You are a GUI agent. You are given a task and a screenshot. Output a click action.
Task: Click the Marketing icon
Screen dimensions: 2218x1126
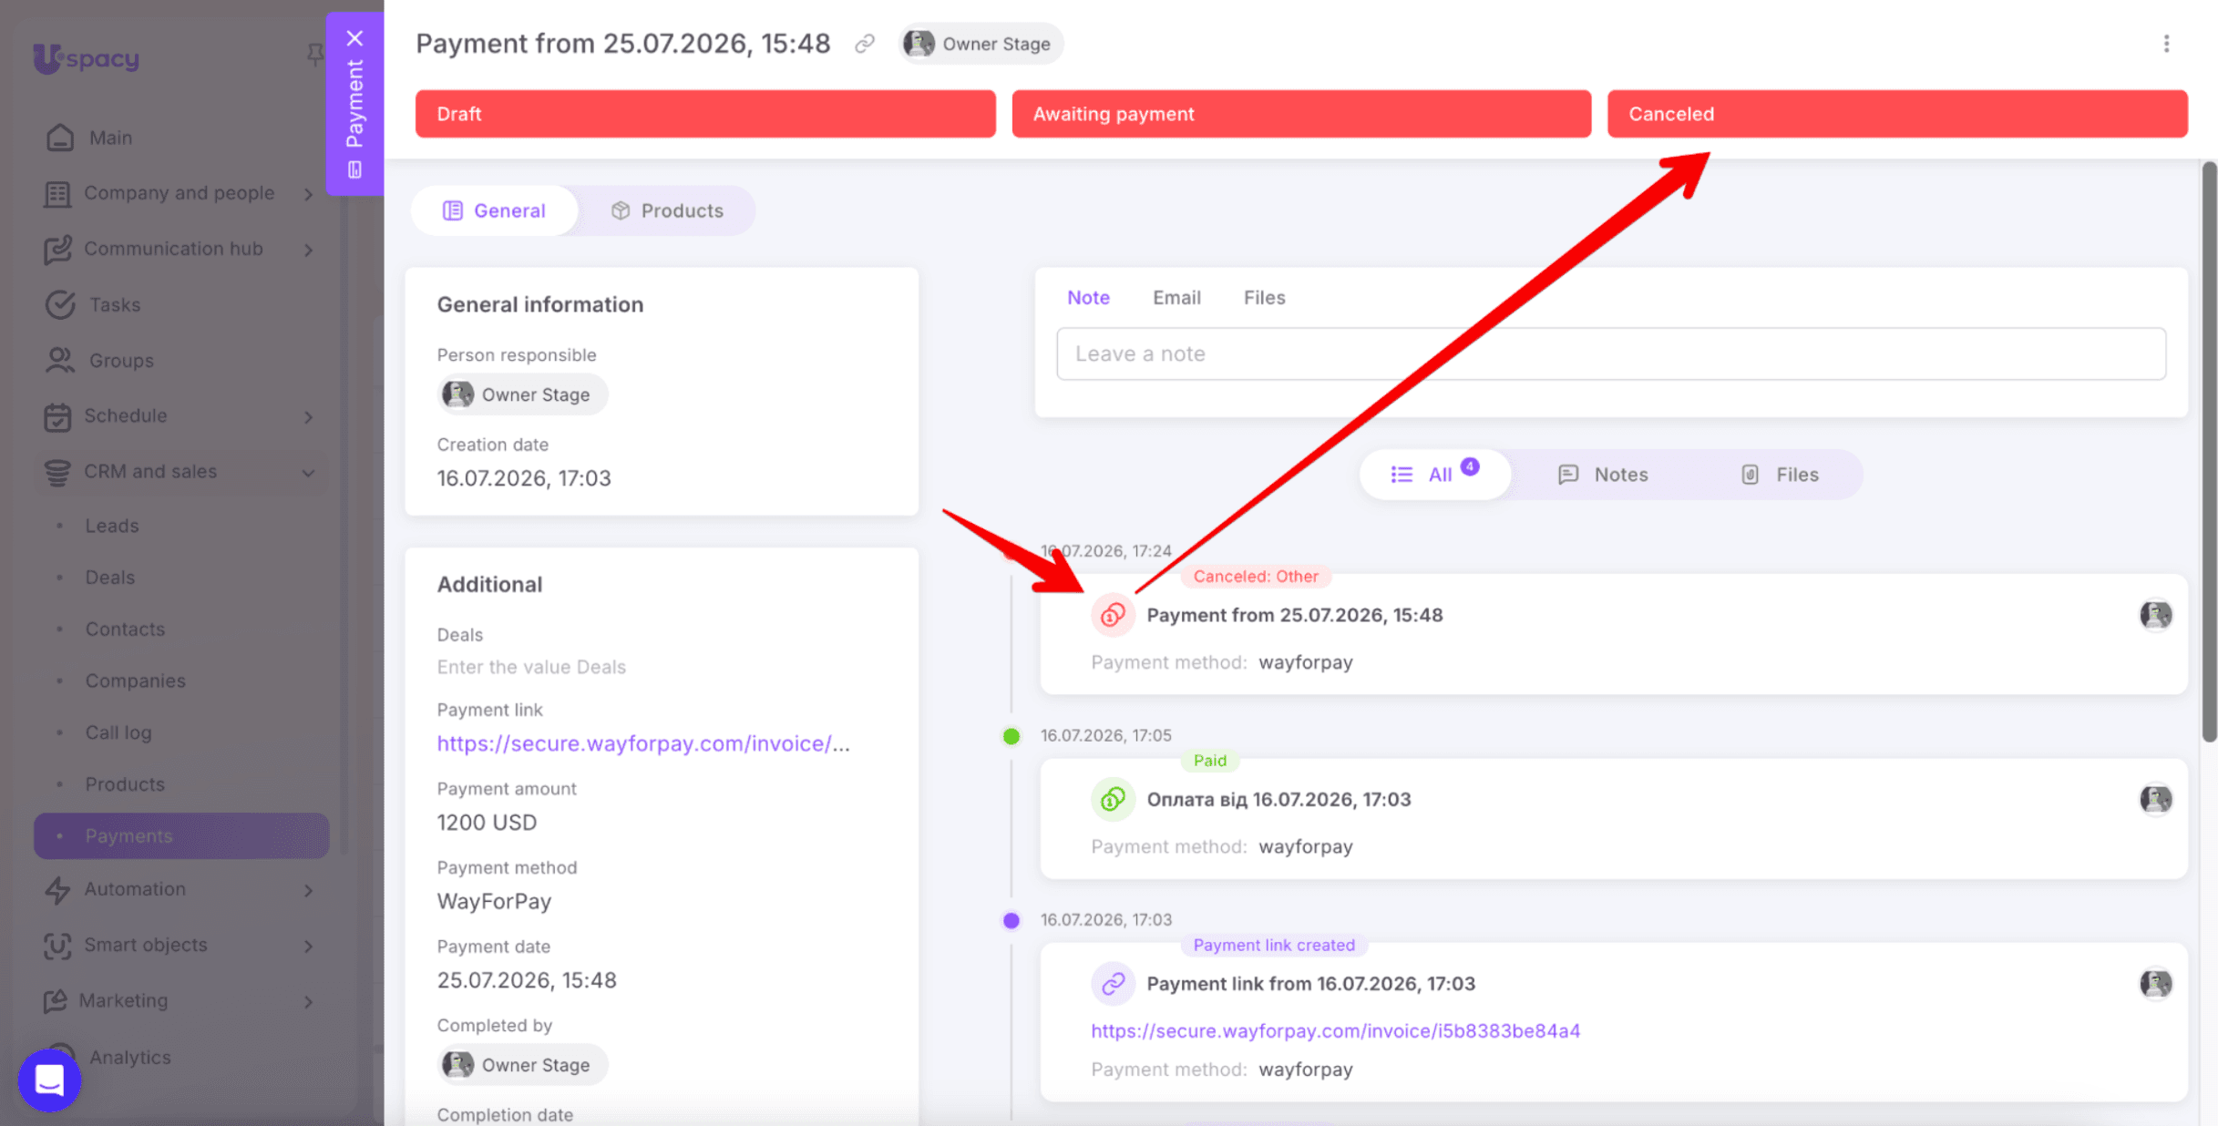(56, 1001)
